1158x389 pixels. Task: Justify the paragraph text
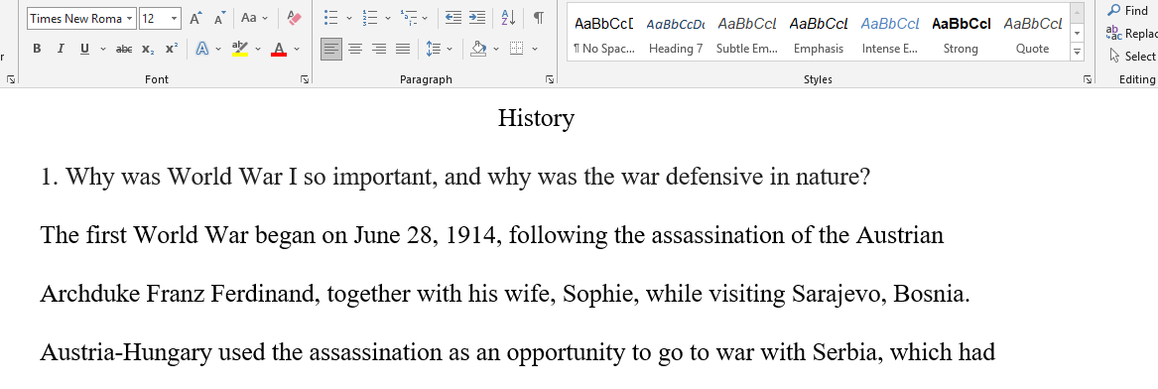pyautogui.click(x=403, y=49)
